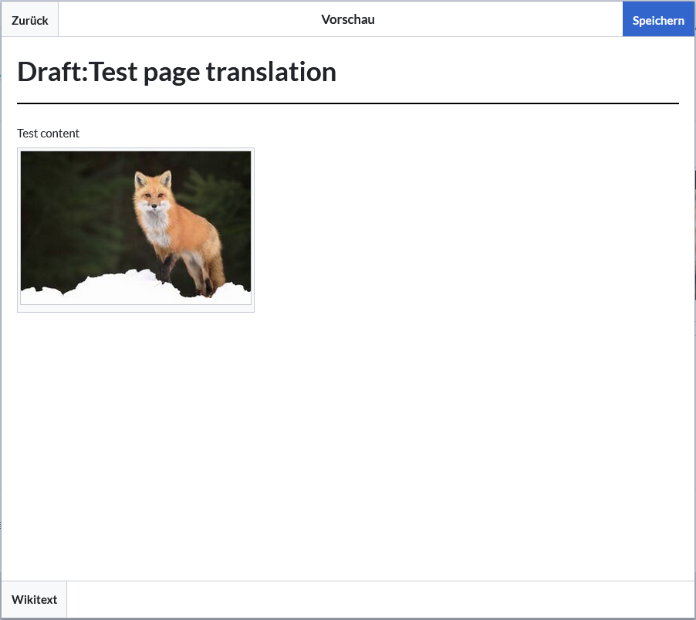Click the "Test content" paragraph text
This screenshot has width=696, height=620.
[48, 134]
